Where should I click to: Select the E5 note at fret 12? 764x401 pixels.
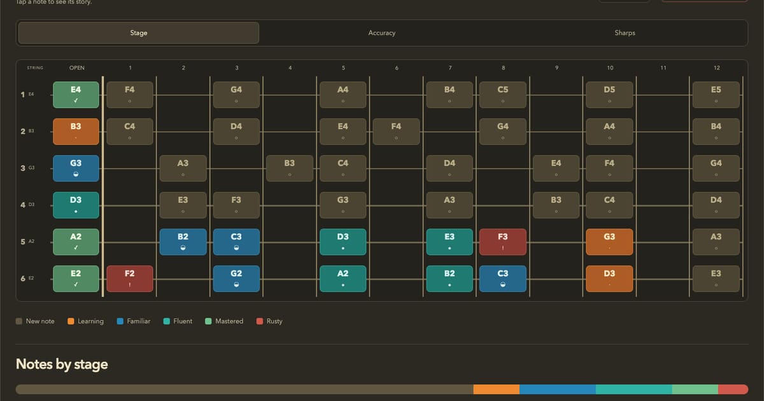click(x=716, y=95)
